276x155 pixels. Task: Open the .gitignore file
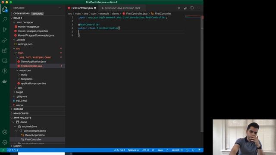click(x=22, y=96)
